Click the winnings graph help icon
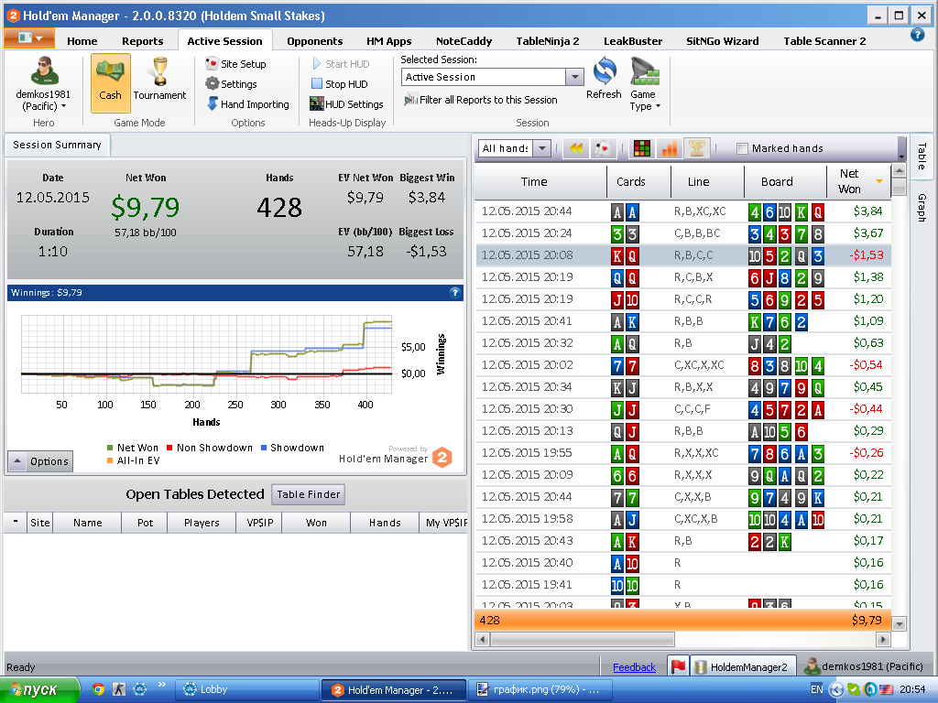This screenshot has width=938, height=703. coord(454,292)
